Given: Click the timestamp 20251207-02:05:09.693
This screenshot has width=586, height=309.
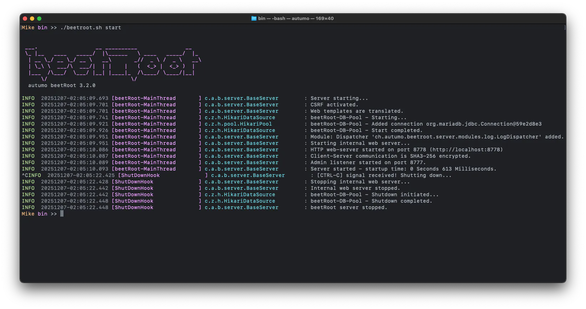Looking at the screenshot, I should 75,98.
